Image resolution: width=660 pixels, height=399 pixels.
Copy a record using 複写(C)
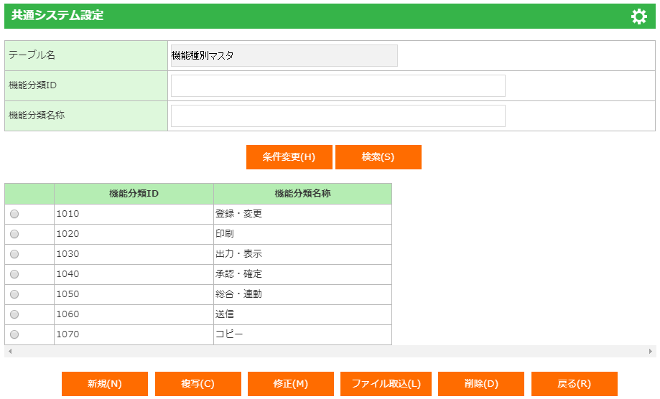(197, 383)
